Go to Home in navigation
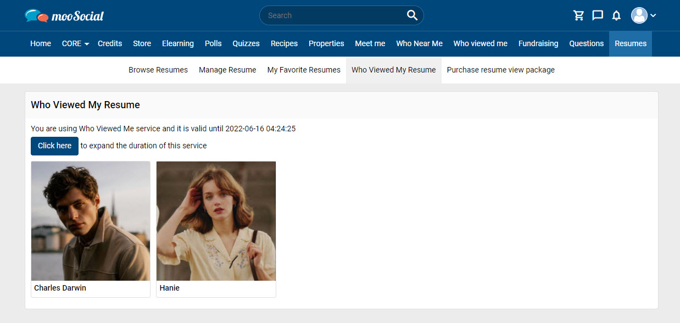 [x=41, y=43]
